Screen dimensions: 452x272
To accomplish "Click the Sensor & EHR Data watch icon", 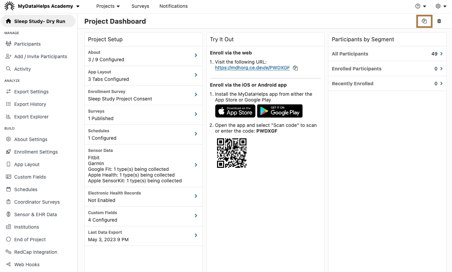I will pyautogui.click(x=8, y=214).
